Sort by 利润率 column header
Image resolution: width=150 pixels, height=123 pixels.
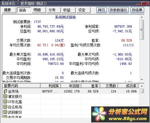(51, 86)
